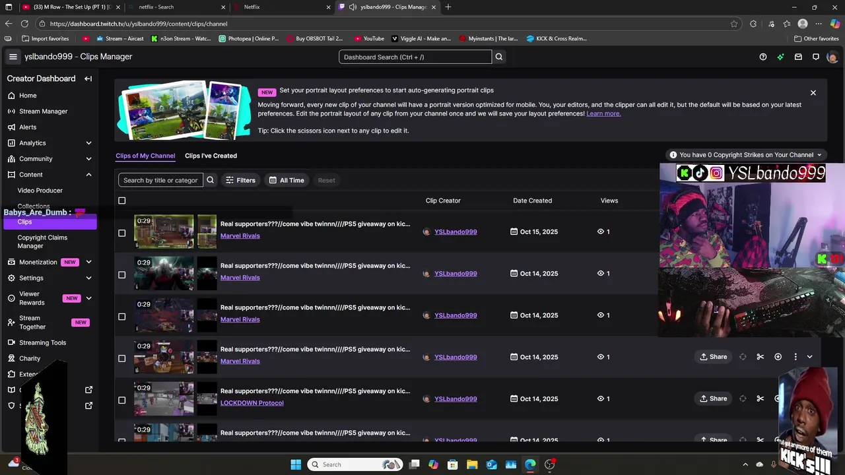Expand the Community sidebar section

[88, 159]
